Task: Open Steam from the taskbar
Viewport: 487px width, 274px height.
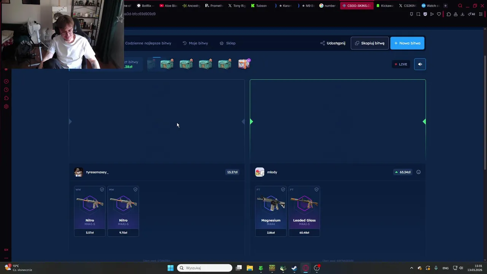Action: [x=294, y=268]
